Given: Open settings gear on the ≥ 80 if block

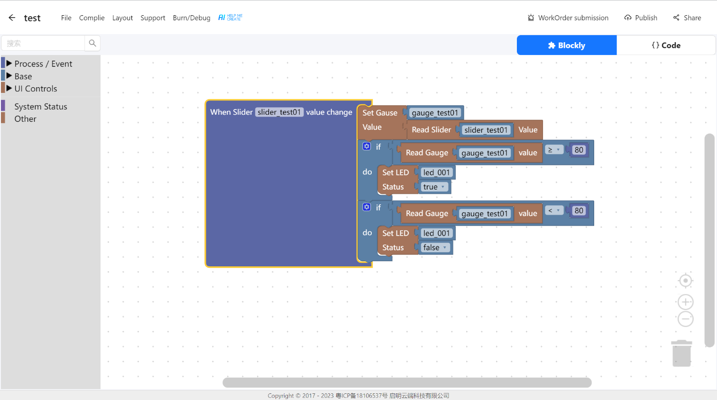Looking at the screenshot, I should tap(367, 146).
